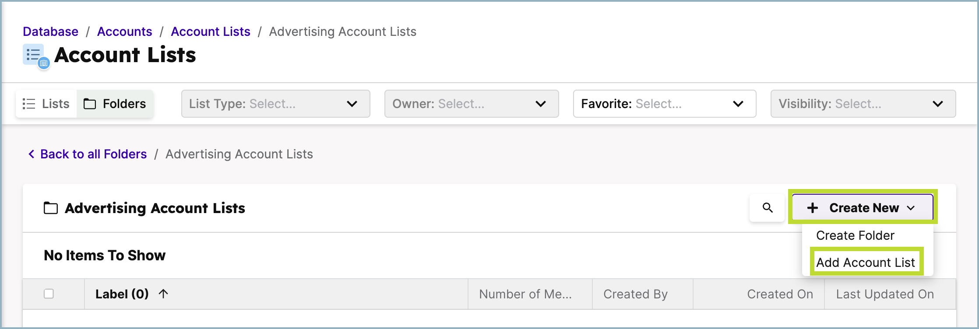Choose Create Folder from the menu
The height and width of the screenshot is (329, 979).
(855, 235)
